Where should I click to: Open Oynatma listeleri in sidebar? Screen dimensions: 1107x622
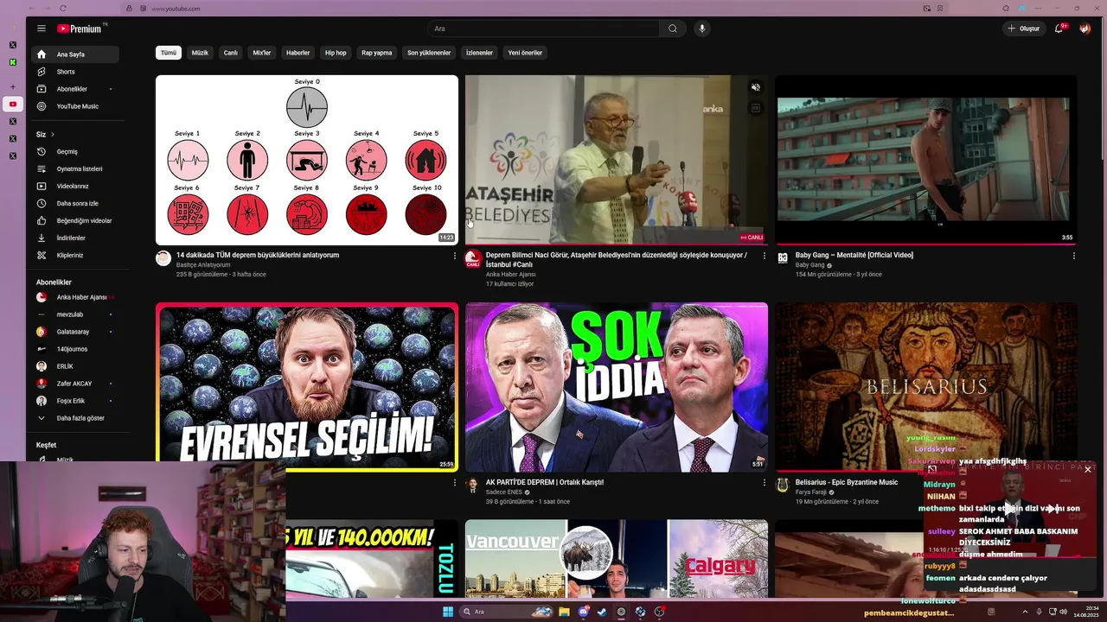click(75, 168)
